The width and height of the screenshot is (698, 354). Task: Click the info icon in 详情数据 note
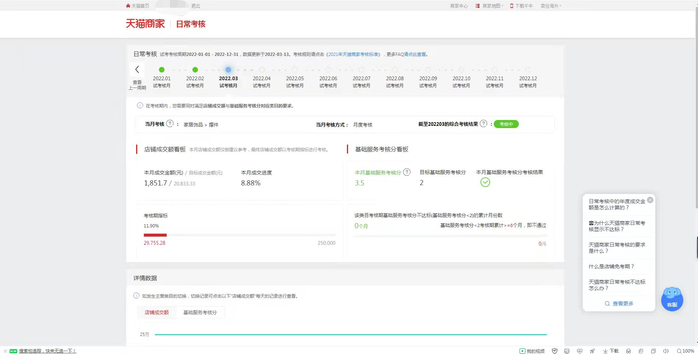136,295
